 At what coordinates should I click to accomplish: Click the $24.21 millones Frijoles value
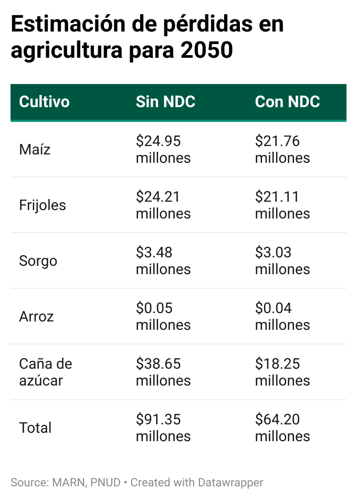pyautogui.click(x=163, y=205)
